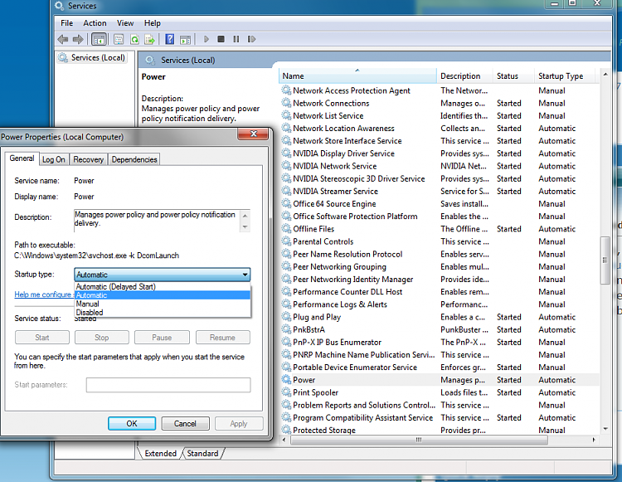Click the action pane toolbar icon

pyautogui.click(x=185, y=39)
